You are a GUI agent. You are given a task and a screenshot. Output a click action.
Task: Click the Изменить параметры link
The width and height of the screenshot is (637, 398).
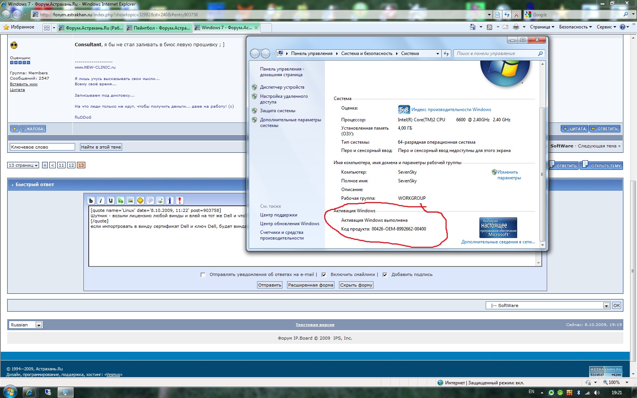point(509,175)
